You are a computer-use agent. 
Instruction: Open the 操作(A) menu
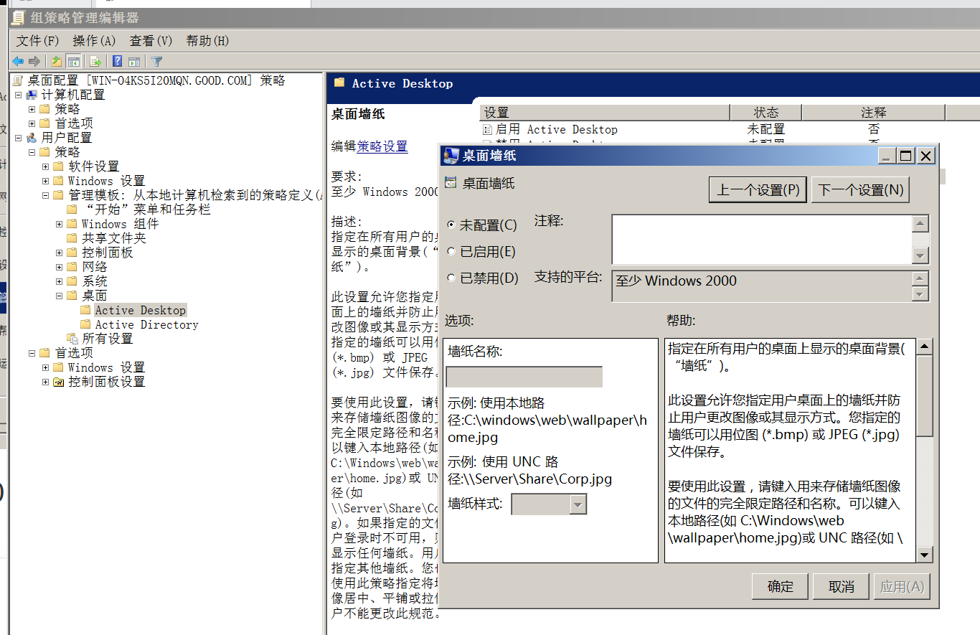tap(94, 41)
